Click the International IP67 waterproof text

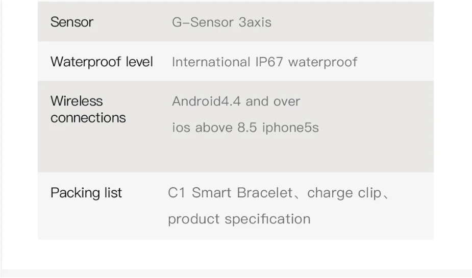click(x=265, y=62)
